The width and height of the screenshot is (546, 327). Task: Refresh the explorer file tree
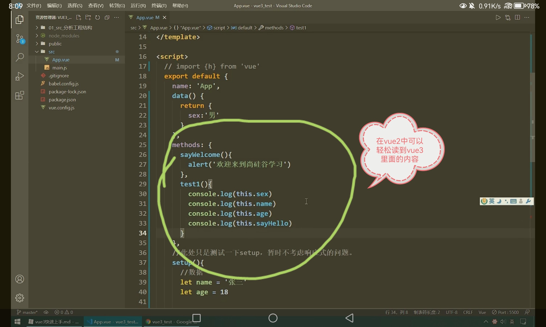pos(97,17)
